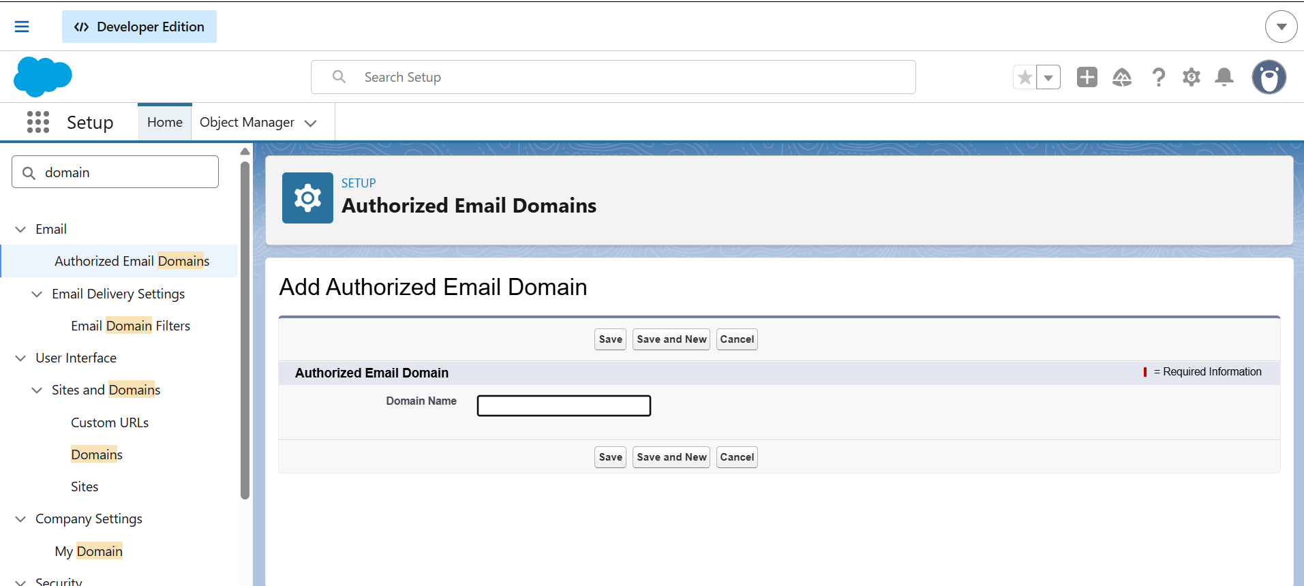The image size is (1304, 586).
Task: Expand the Object Manager tab dropdown
Action: click(311, 123)
